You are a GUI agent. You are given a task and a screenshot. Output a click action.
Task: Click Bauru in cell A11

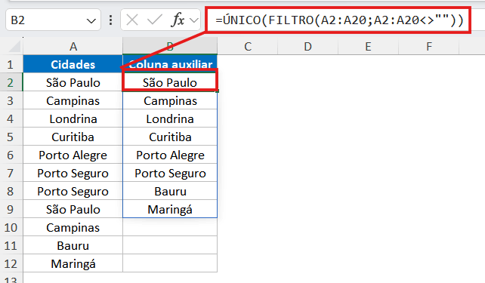click(x=73, y=245)
